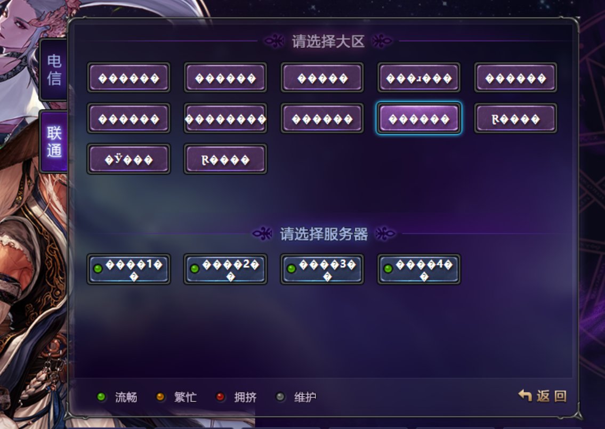
Task: Switch to the 电信 tab
Action: click(x=54, y=70)
